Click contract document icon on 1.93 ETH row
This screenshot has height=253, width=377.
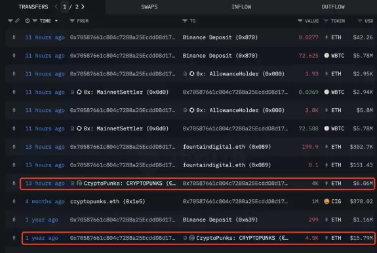[185, 74]
